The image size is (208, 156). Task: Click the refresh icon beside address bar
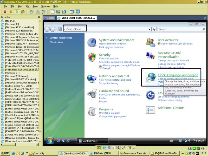154,29
